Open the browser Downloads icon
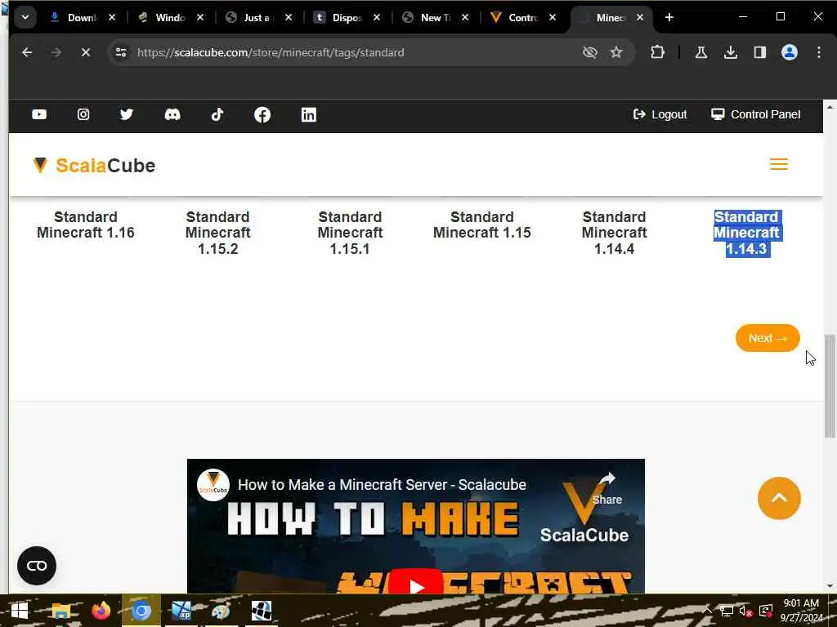 (731, 52)
